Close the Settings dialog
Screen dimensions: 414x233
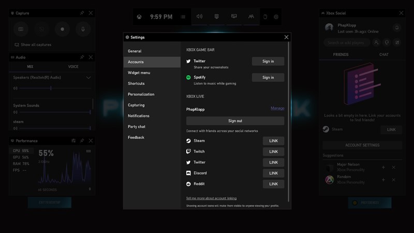(286, 37)
